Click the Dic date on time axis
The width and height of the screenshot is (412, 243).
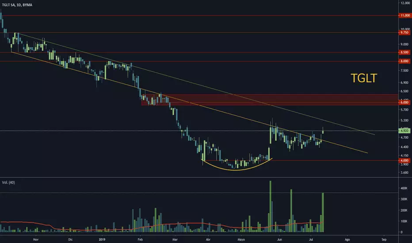tap(70, 239)
